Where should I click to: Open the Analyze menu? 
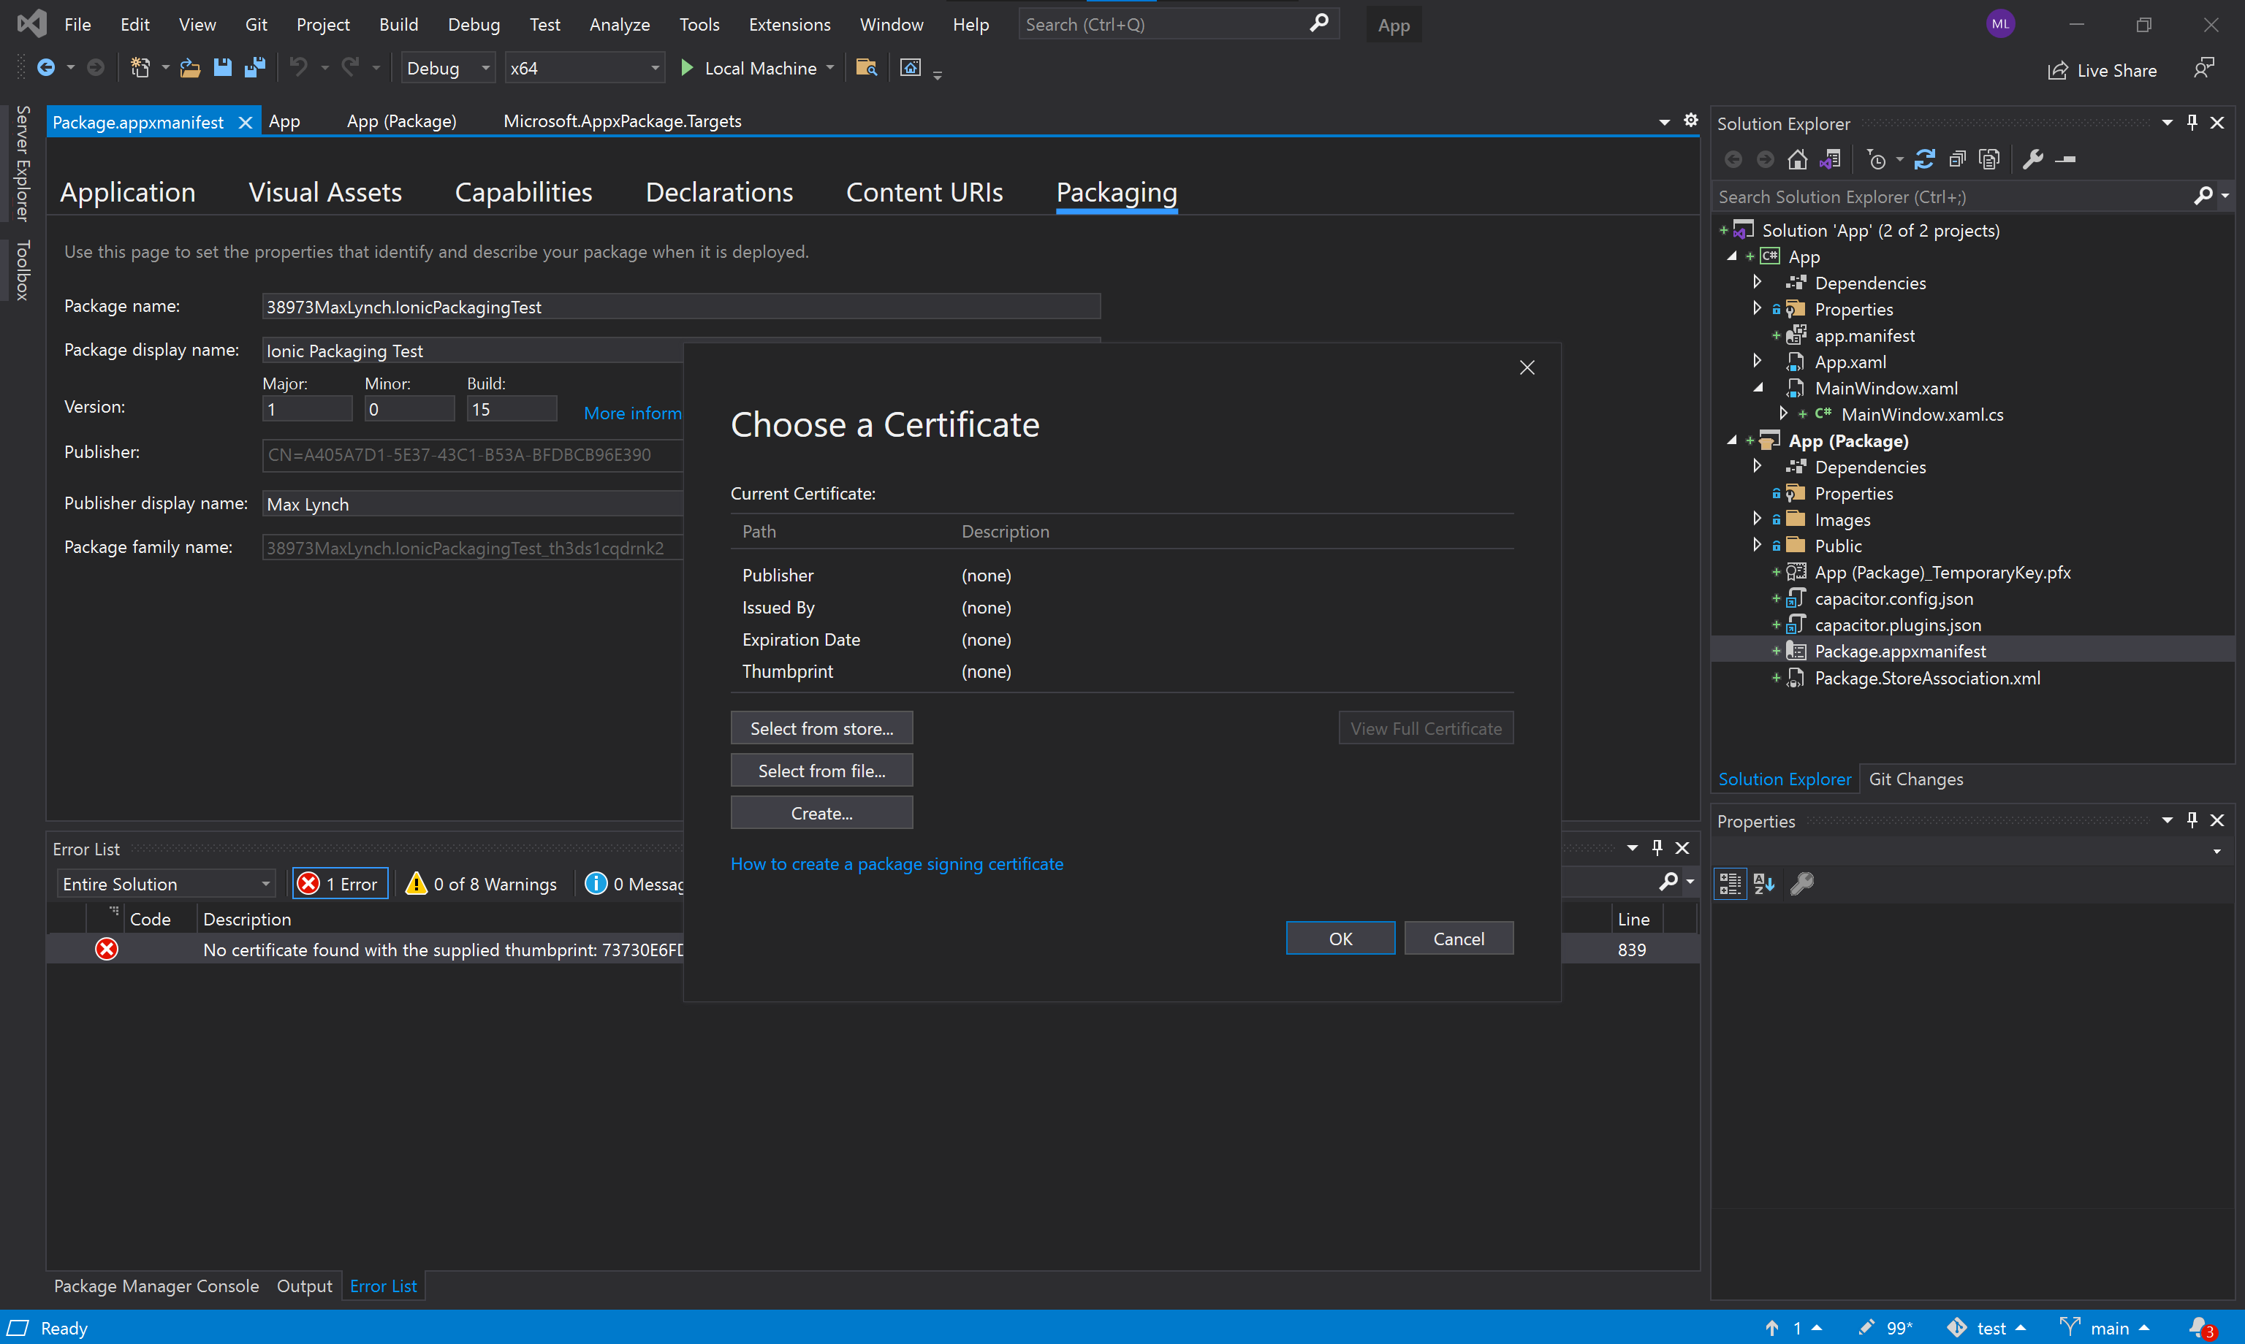point(619,24)
